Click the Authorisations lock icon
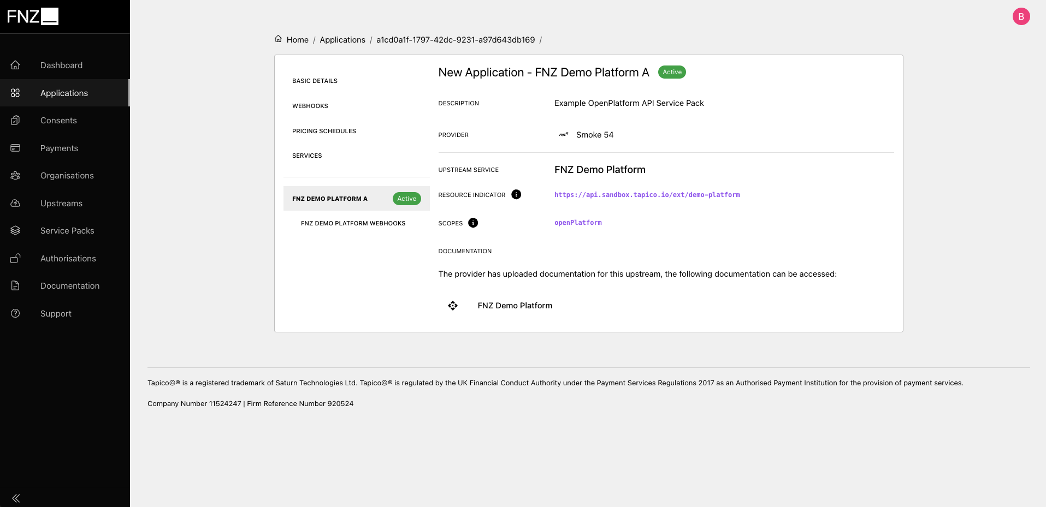Screen dimensions: 1046x507 (x=15, y=258)
